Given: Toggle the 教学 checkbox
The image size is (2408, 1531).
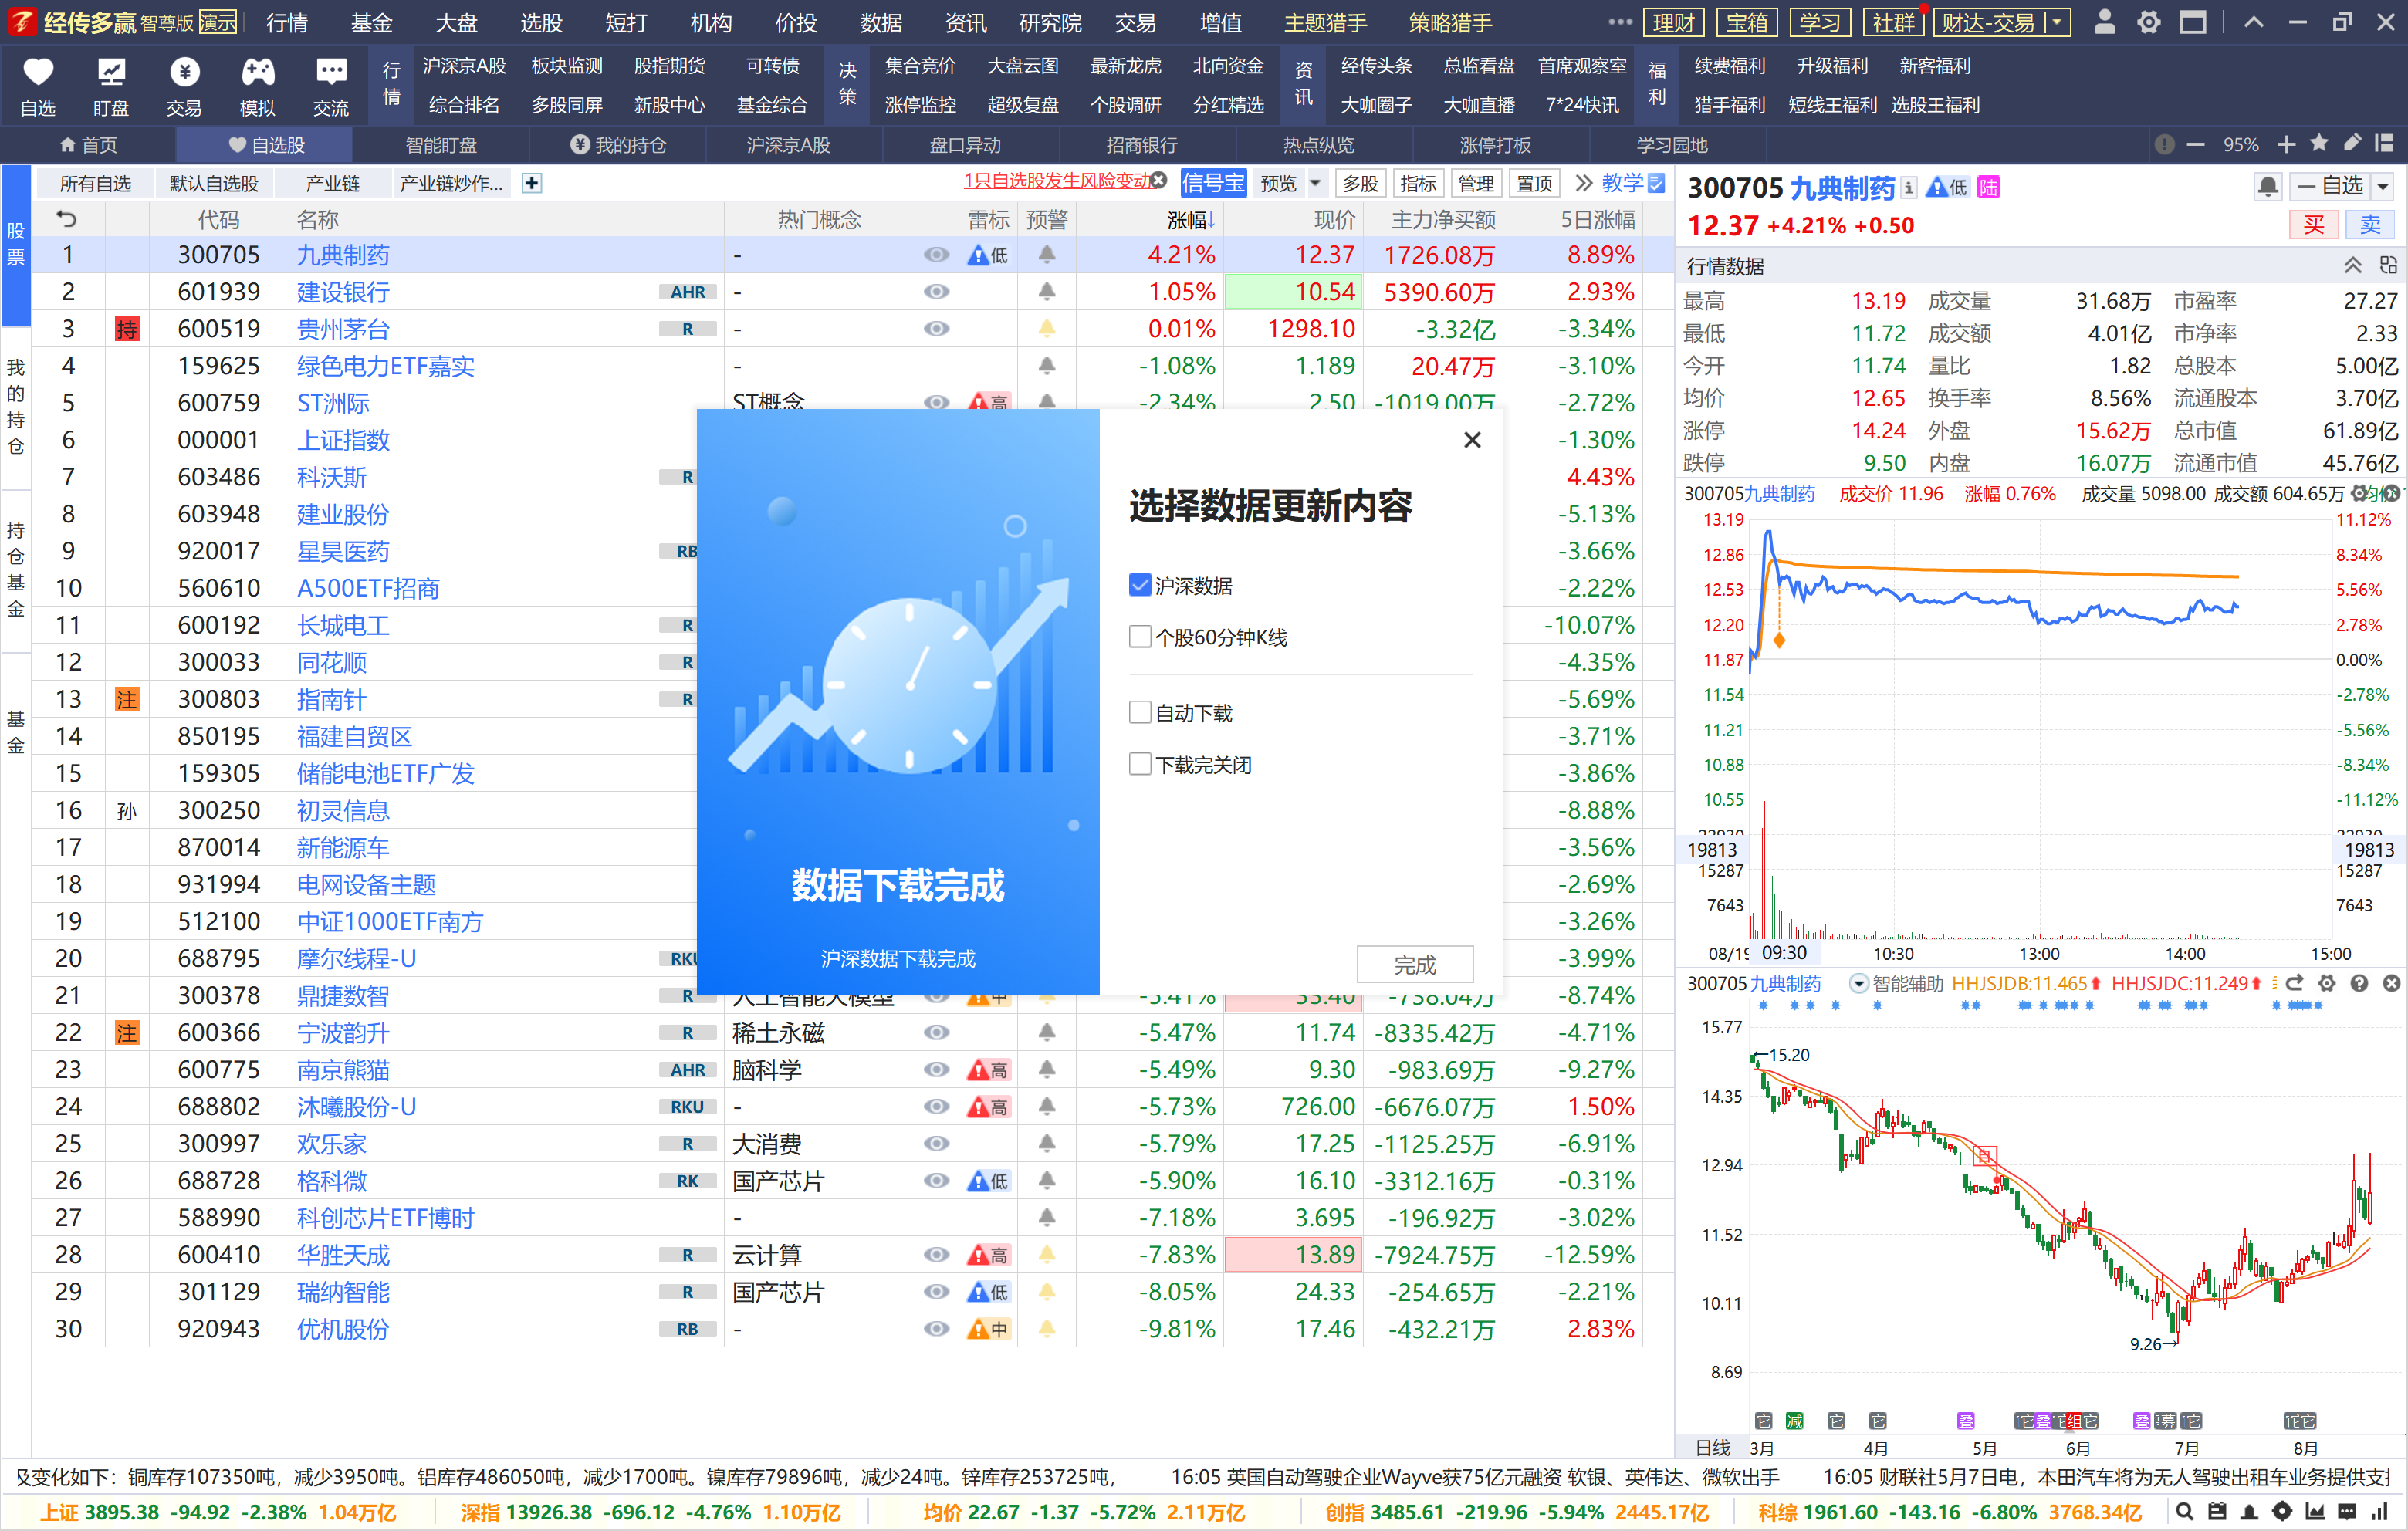Looking at the screenshot, I should [1657, 183].
